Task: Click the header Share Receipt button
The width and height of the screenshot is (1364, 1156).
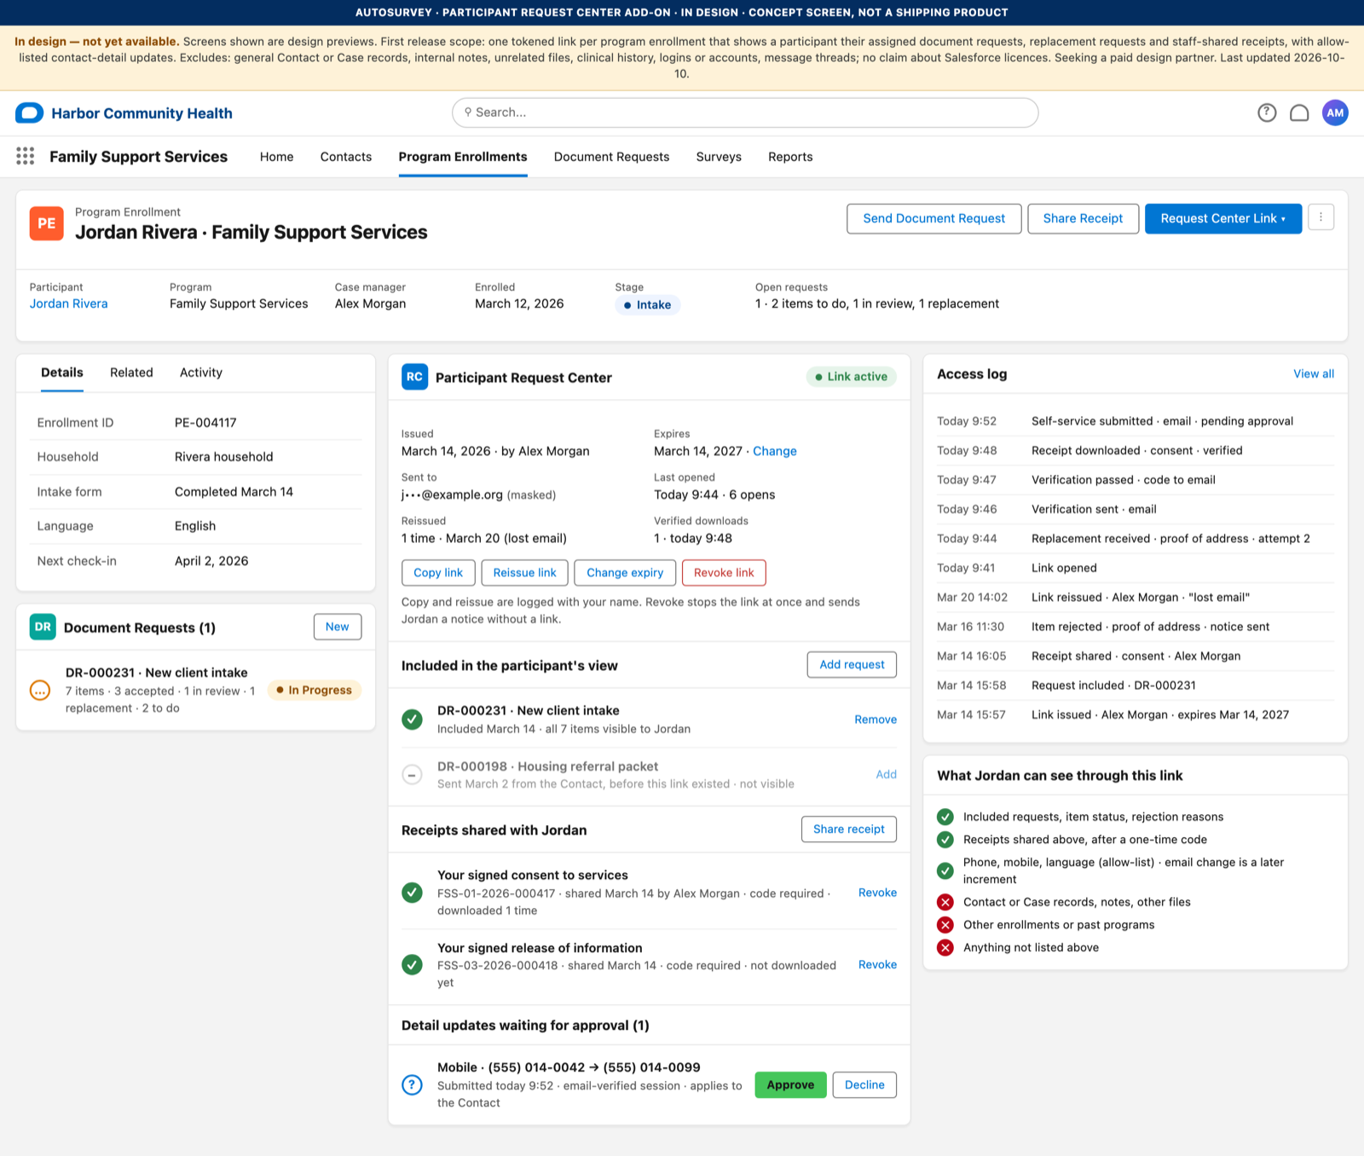Action: point(1083,218)
